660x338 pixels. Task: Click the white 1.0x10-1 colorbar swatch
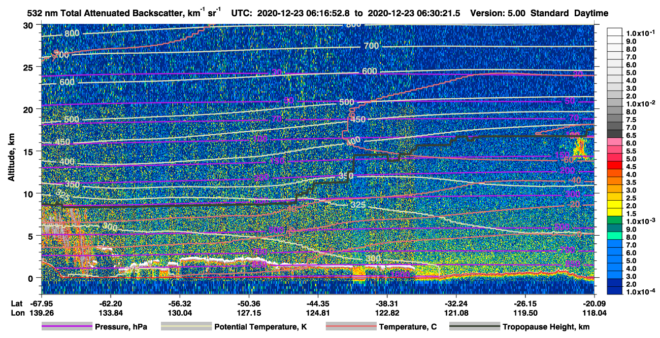pos(615,32)
